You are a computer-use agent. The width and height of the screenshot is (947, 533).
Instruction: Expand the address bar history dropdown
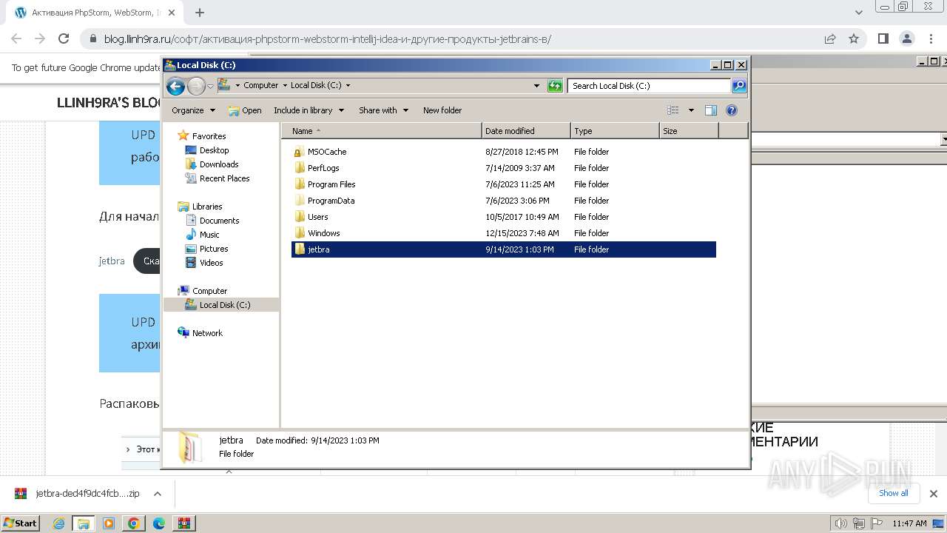coord(537,86)
